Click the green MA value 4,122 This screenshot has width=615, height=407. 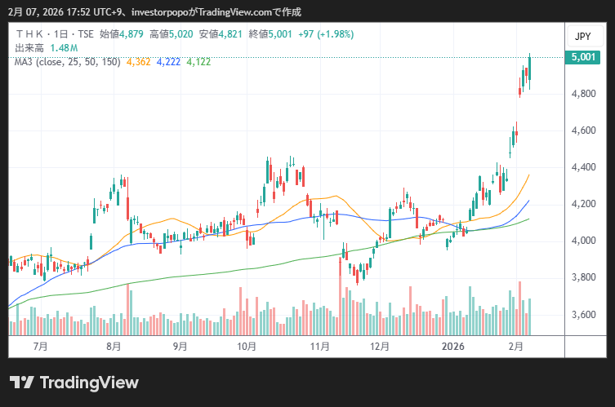coord(198,62)
